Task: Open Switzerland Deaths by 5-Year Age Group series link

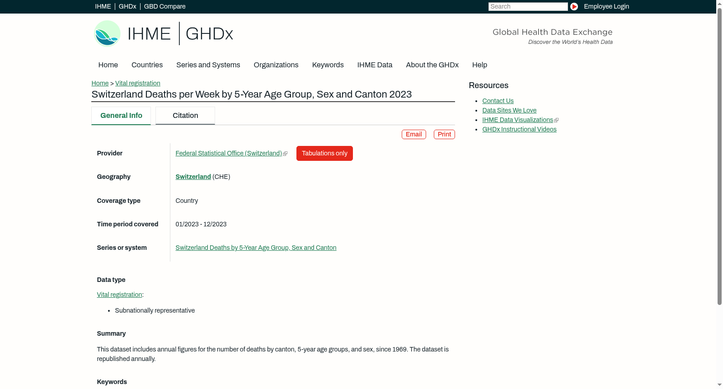Action: (x=256, y=248)
